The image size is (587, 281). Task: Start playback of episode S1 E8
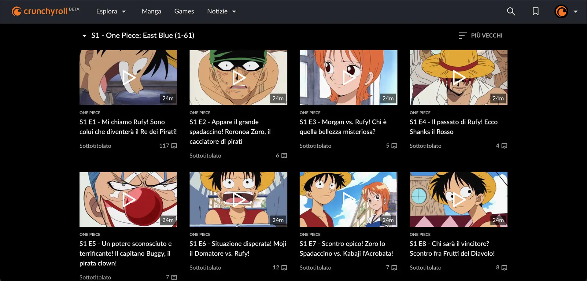click(458, 199)
